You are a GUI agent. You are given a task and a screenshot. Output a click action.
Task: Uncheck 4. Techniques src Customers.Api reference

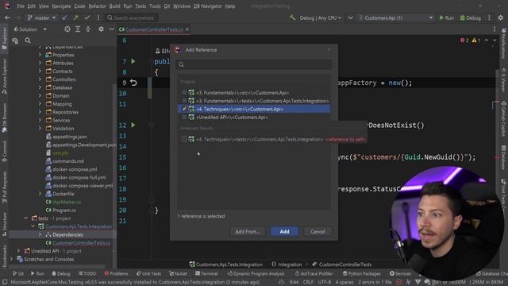tap(184, 109)
